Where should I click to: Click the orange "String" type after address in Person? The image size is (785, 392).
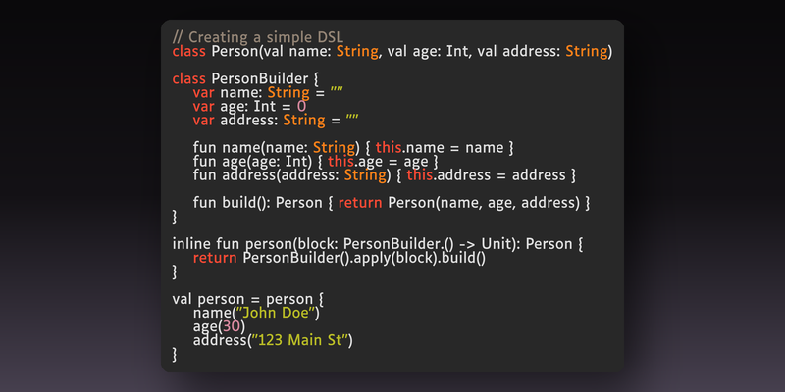586,52
